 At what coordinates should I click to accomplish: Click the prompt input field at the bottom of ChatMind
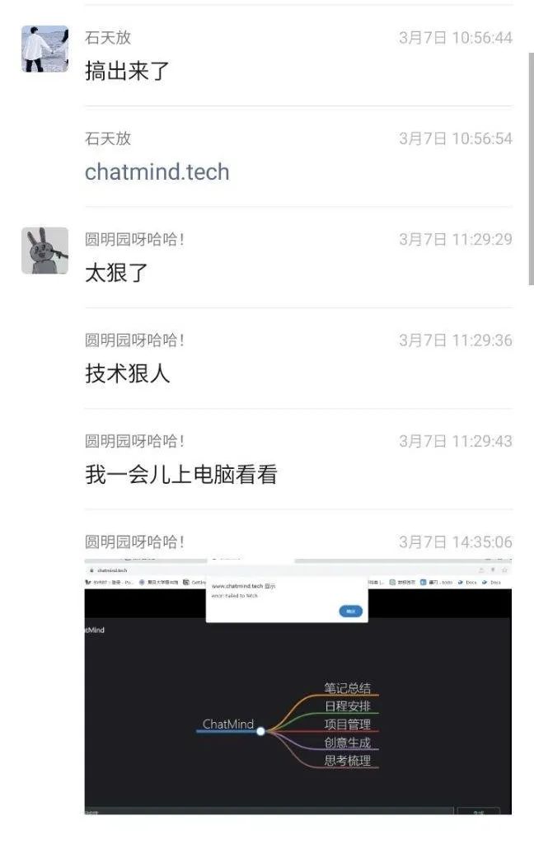coord(269,811)
